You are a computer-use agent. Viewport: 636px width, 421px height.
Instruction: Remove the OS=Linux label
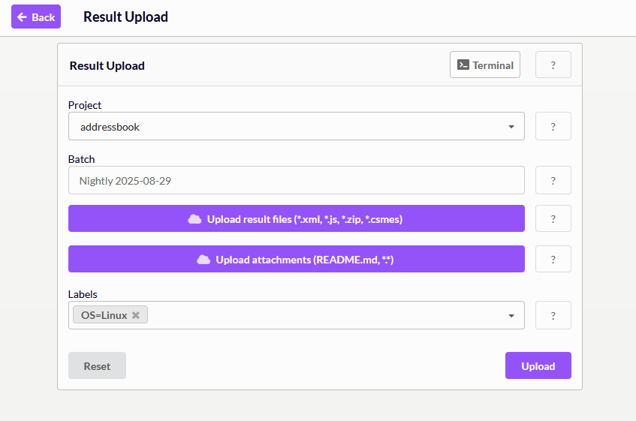coord(136,315)
